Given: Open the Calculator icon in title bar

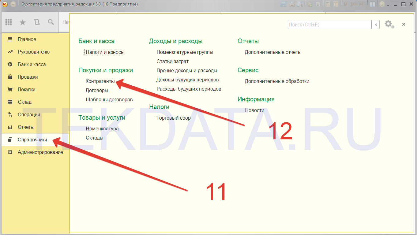Looking at the screenshot, I should click(328, 4).
